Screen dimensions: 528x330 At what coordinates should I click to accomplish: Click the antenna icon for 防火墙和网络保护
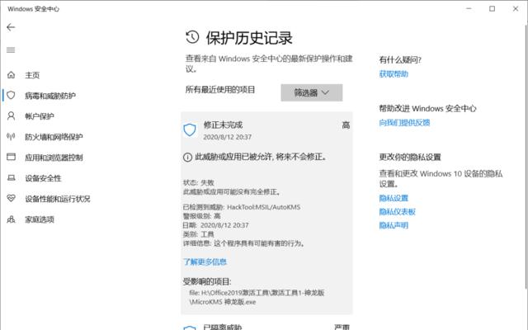11,137
